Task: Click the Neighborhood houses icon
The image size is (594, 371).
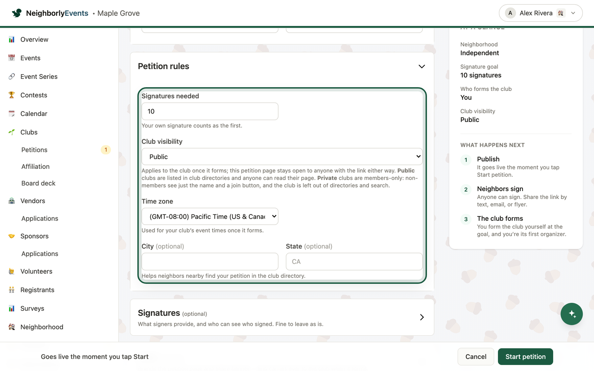Action: pos(12,327)
